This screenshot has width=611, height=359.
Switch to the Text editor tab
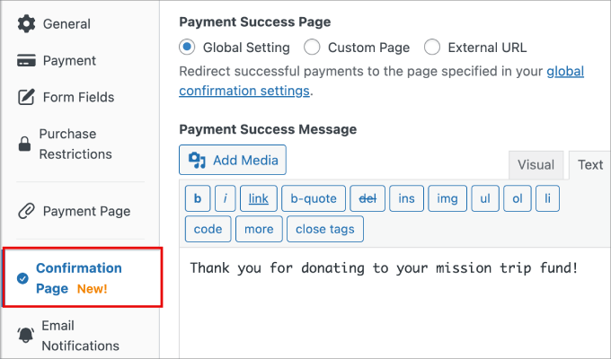590,165
